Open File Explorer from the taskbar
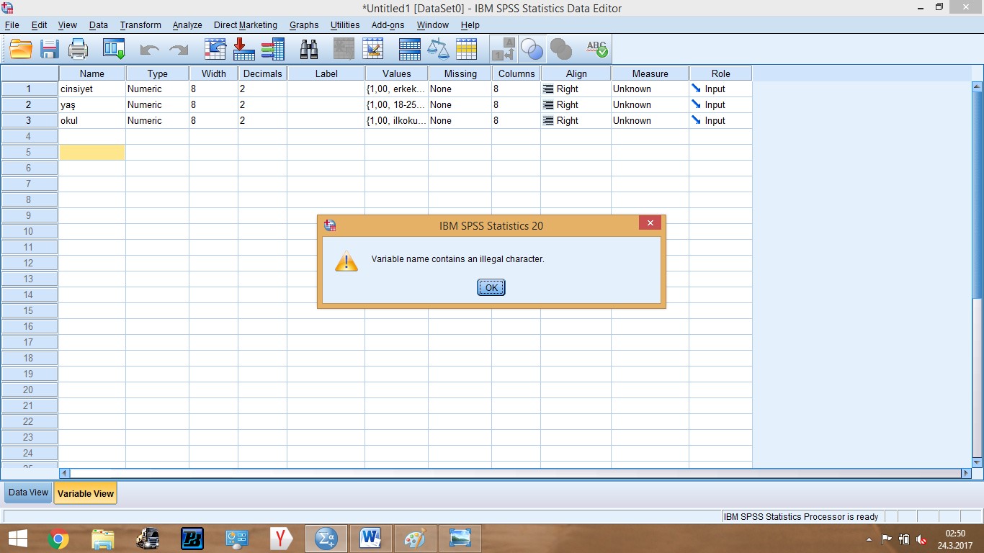Screen dimensions: 984x553 [103, 539]
